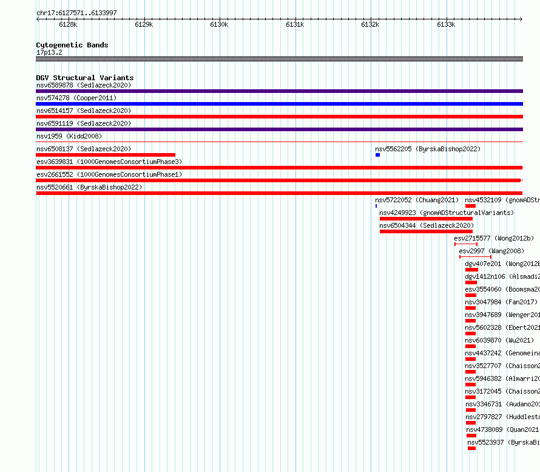Click esv2715577 (Wong2012b) label
Screen dimensions: 540x472
(494, 238)
